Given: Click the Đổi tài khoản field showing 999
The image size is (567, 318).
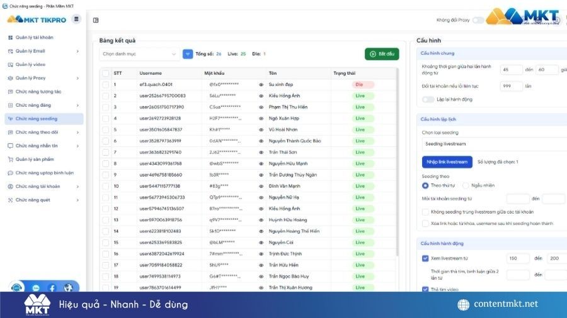Looking at the screenshot, I should [512, 86].
